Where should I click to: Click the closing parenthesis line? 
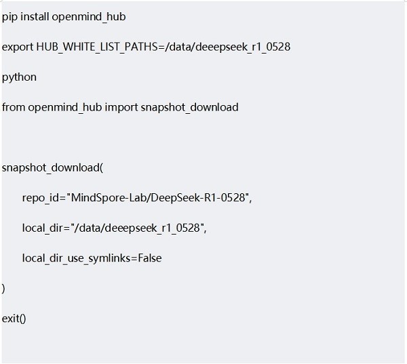[3, 289]
